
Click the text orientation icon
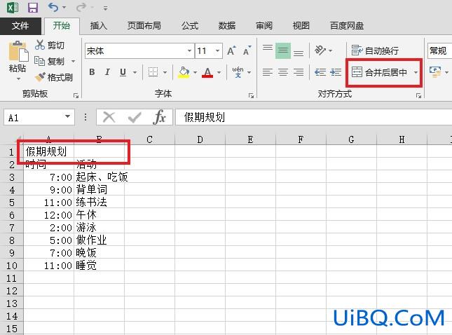(320, 50)
